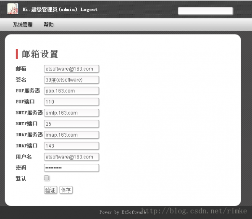Click the IMAP服务器 input field

click(71, 135)
